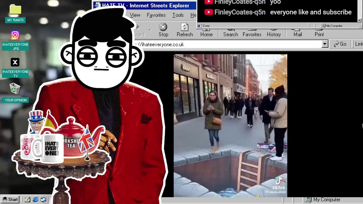Click the 'yoo' chat message text
Screen dimensions: 363x204
click(x=275, y=2)
